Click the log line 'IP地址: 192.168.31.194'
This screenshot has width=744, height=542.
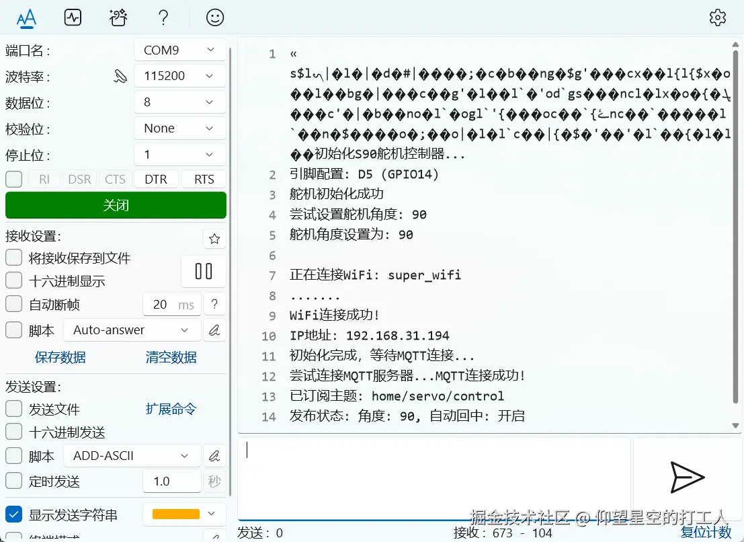370,336
